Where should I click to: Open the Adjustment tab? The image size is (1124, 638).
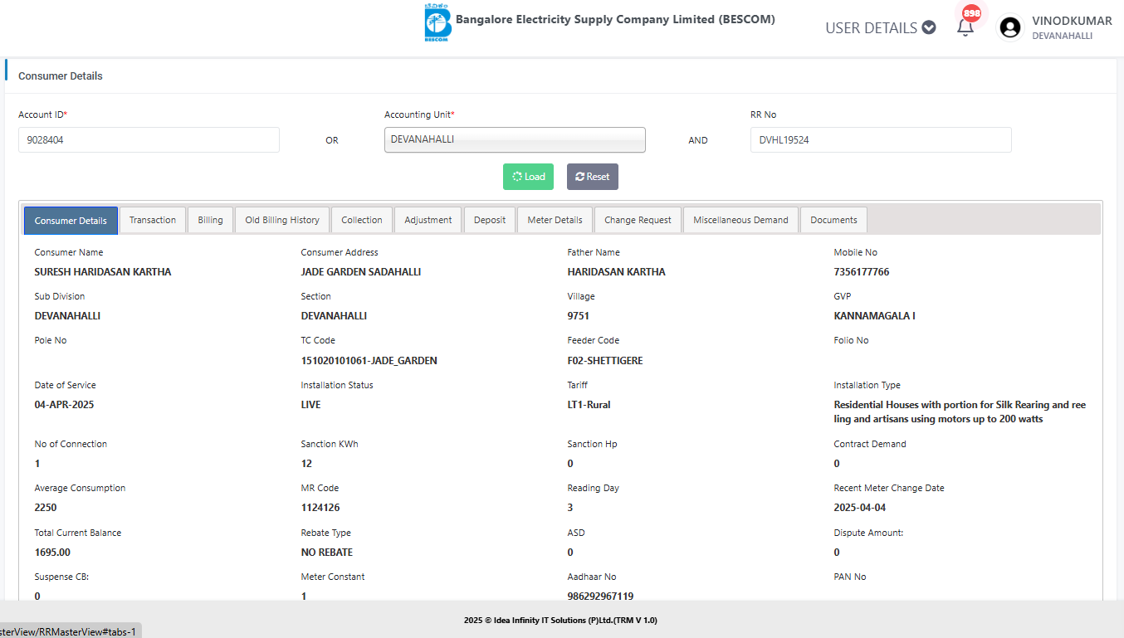tap(428, 220)
